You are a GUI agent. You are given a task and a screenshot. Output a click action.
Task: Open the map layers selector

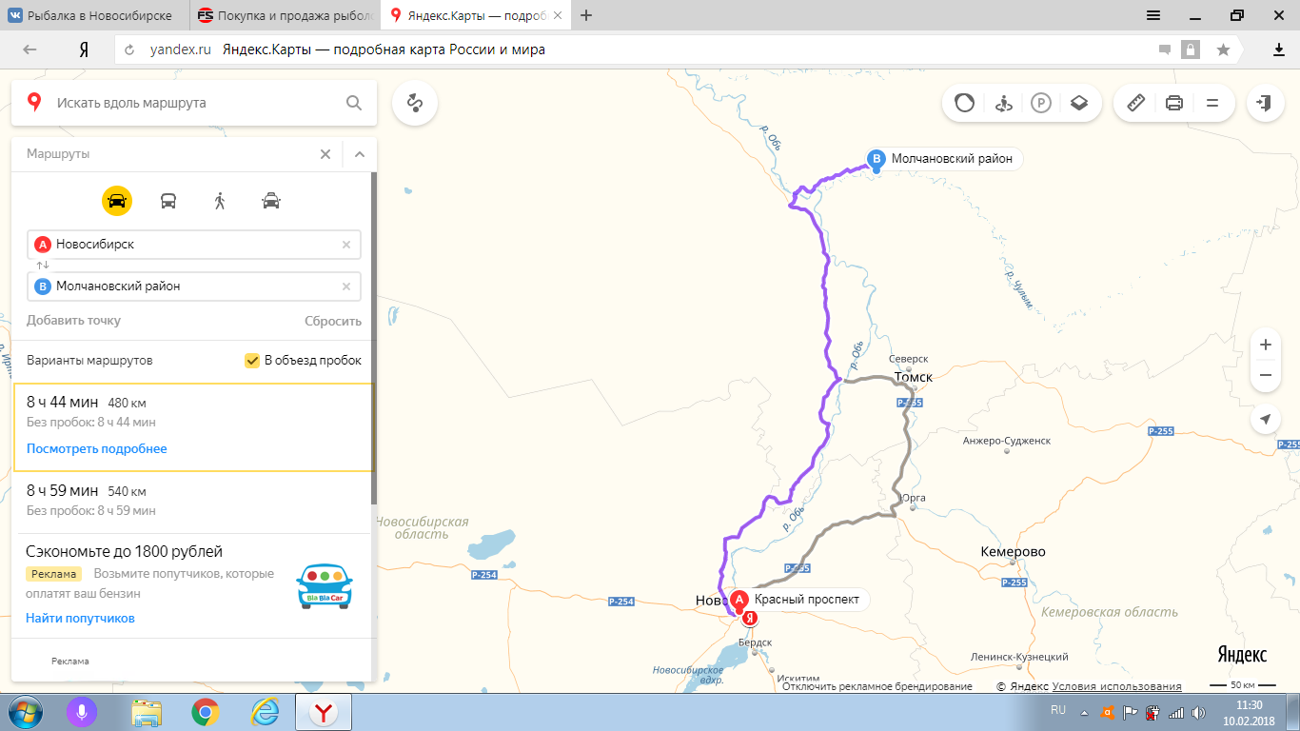(x=1078, y=103)
